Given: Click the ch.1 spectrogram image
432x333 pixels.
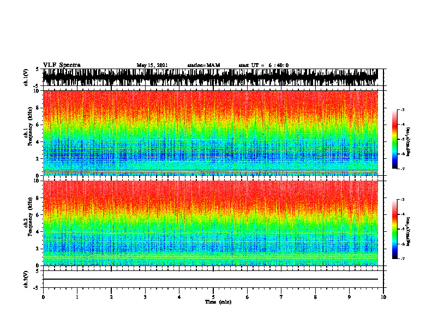Looking at the screenshot, I should 211,133.
